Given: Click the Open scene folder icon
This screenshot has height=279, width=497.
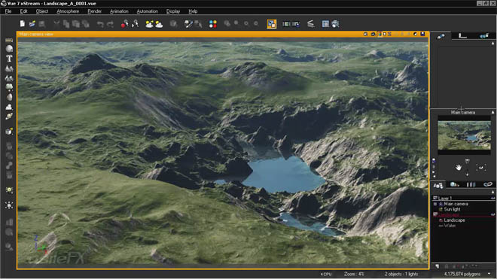Looking at the screenshot, I should pyautogui.click(x=32, y=24).
